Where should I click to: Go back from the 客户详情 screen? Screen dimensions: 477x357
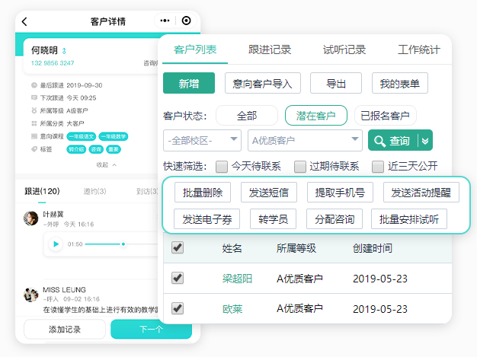click(24, 21)
